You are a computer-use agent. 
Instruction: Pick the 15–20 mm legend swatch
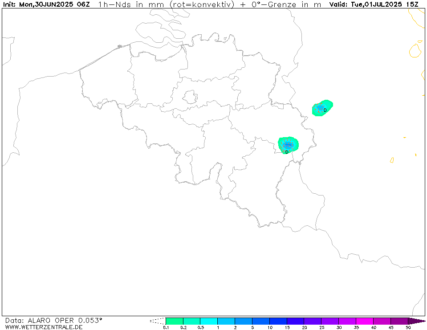[295, 321]
